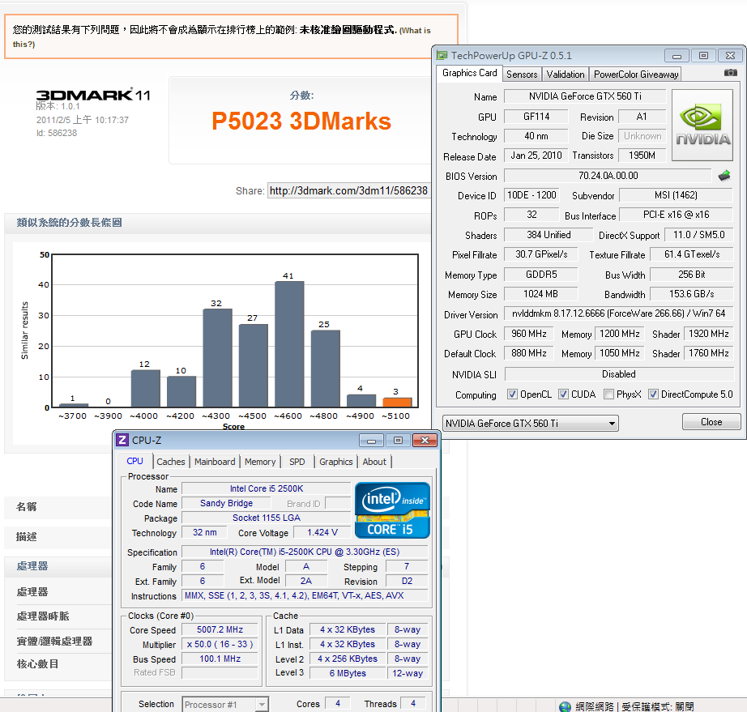Viewport: 747px width, 712px height.
Task: Click the Memory Size value 1024 MB
Action: click(x=540, y=294)
